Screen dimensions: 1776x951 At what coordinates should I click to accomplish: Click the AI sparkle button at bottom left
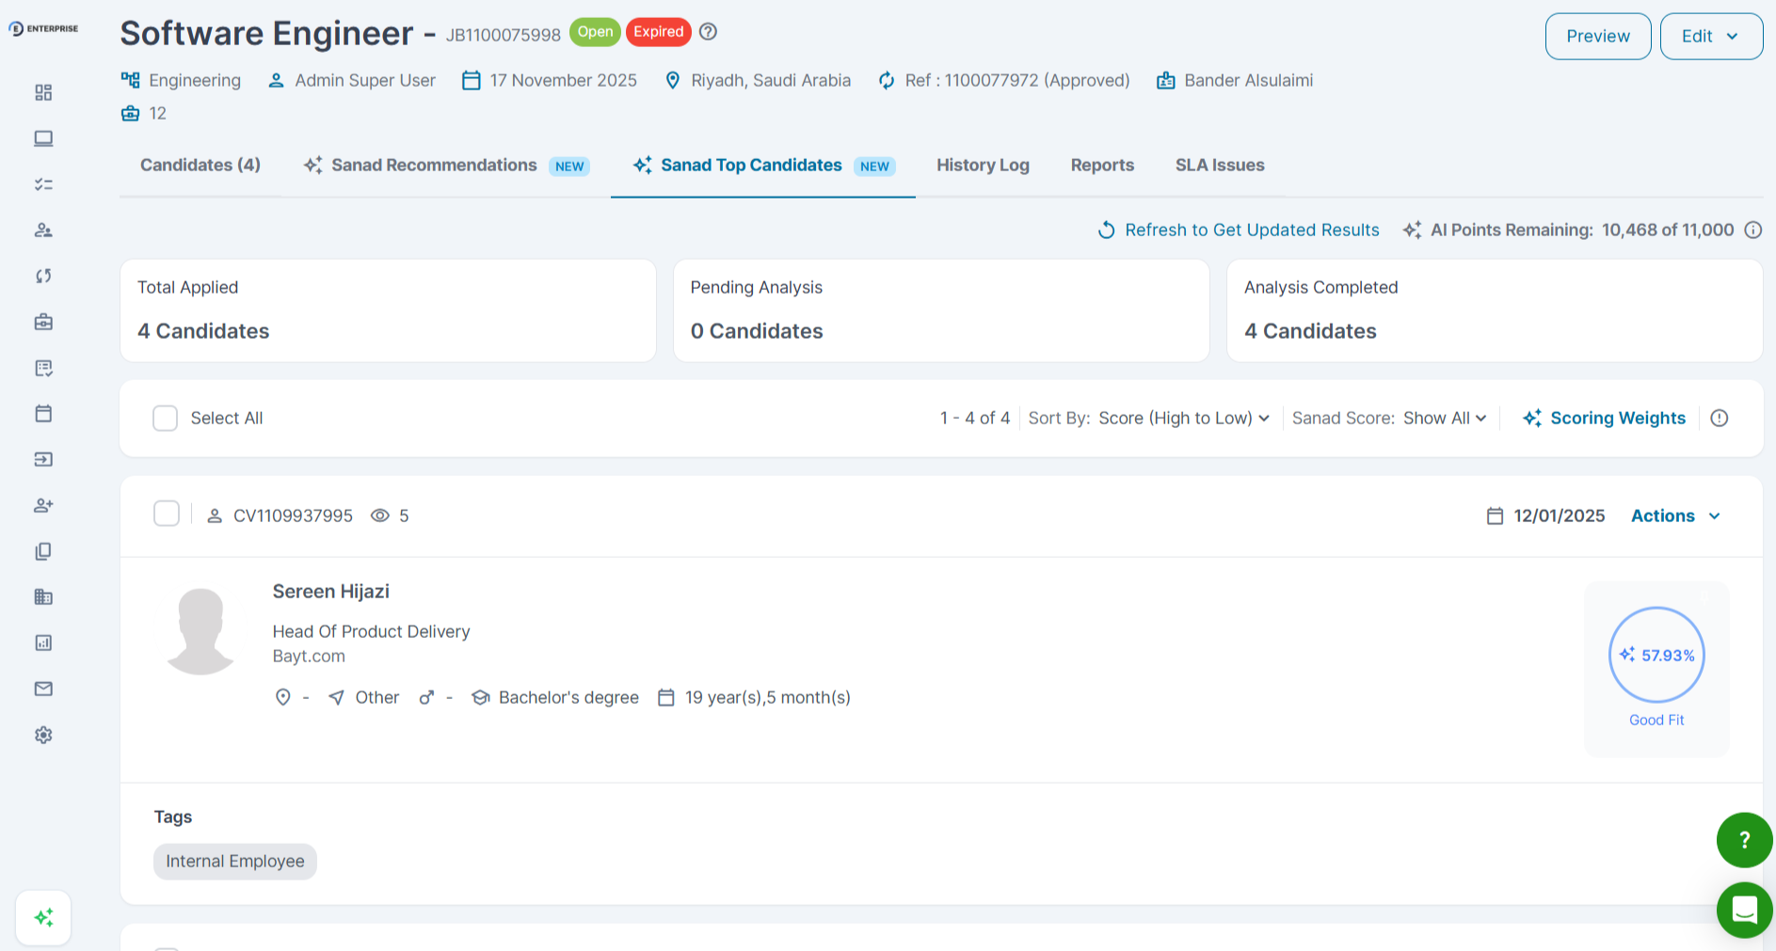tap(43, 917)
